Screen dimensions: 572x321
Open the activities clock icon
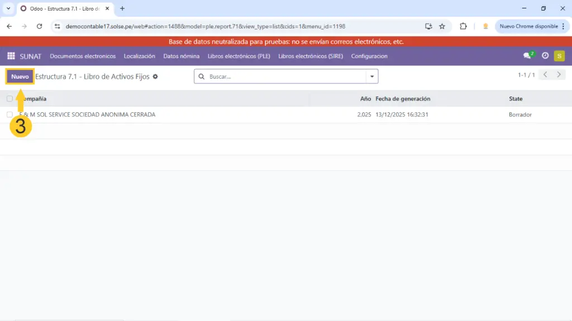click(545, 56)
